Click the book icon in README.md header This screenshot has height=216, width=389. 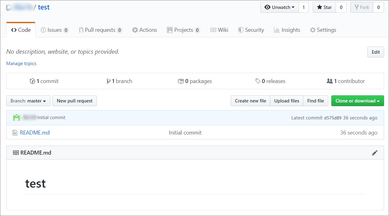16,153
